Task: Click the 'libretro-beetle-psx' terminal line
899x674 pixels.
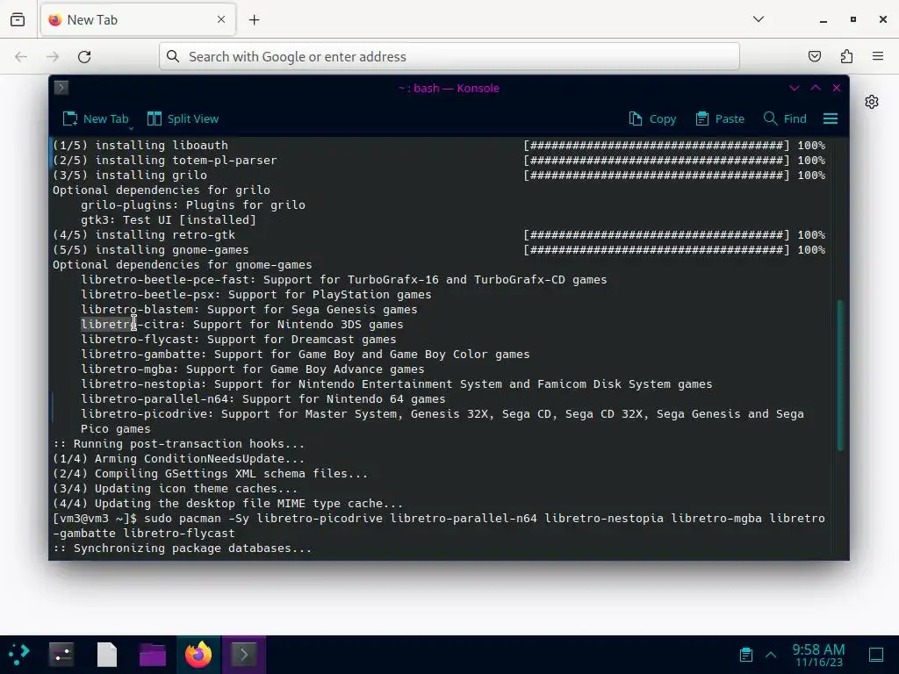Action: (x=255, y=295)
